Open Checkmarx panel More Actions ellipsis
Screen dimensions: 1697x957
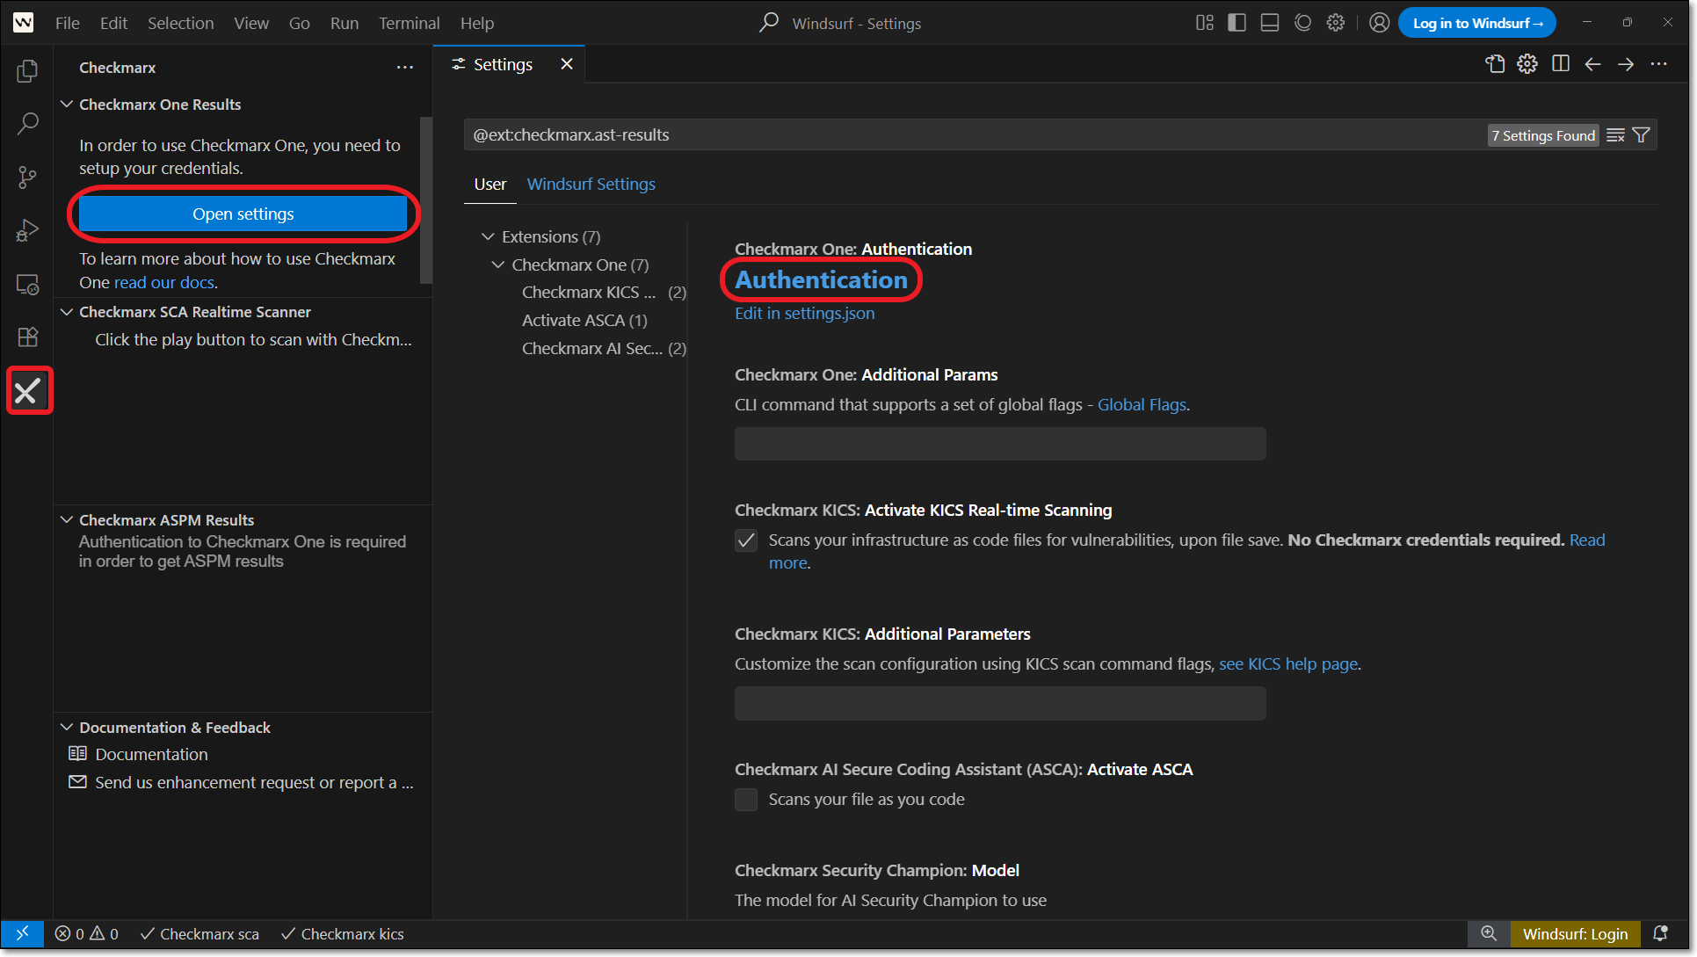click(x=405, y=68)
